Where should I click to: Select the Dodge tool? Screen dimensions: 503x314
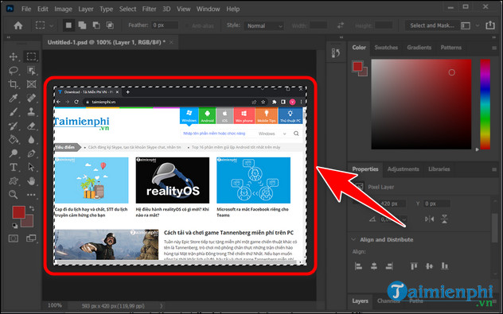tap(14, 153)
